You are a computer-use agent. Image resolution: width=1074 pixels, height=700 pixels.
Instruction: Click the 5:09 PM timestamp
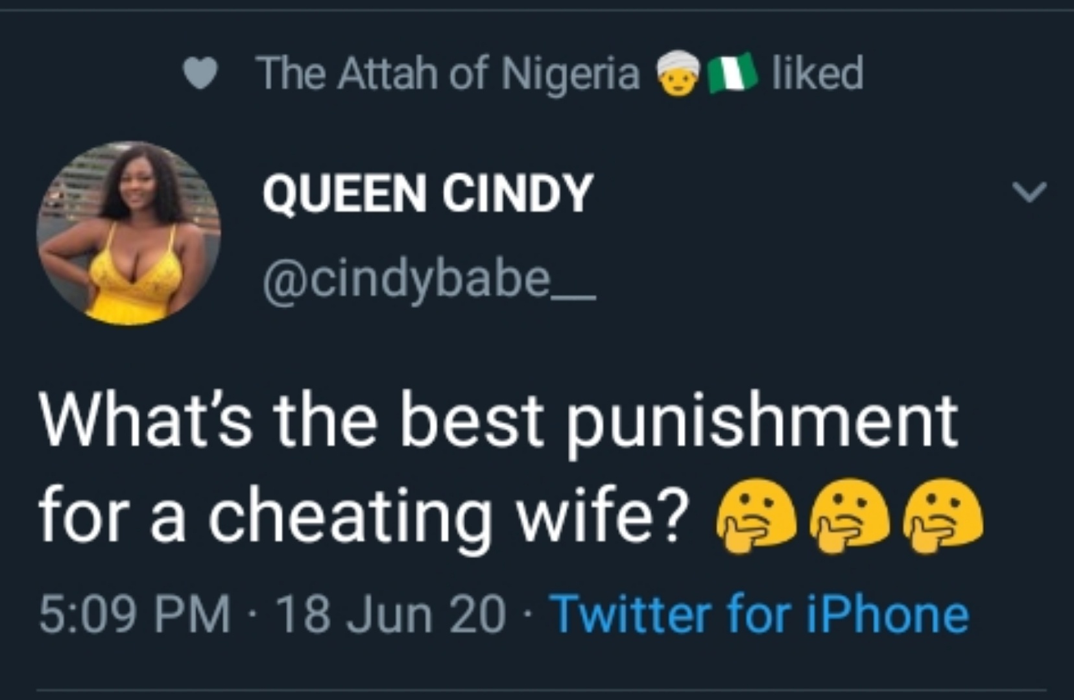[x=135, y=613]
